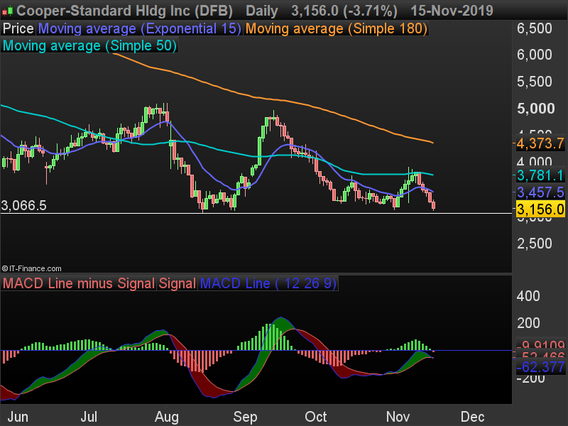Image resolution: width=568 pixels, height=426 pixels.
Task: Click the Sep label on time axis
Action: 245,417
